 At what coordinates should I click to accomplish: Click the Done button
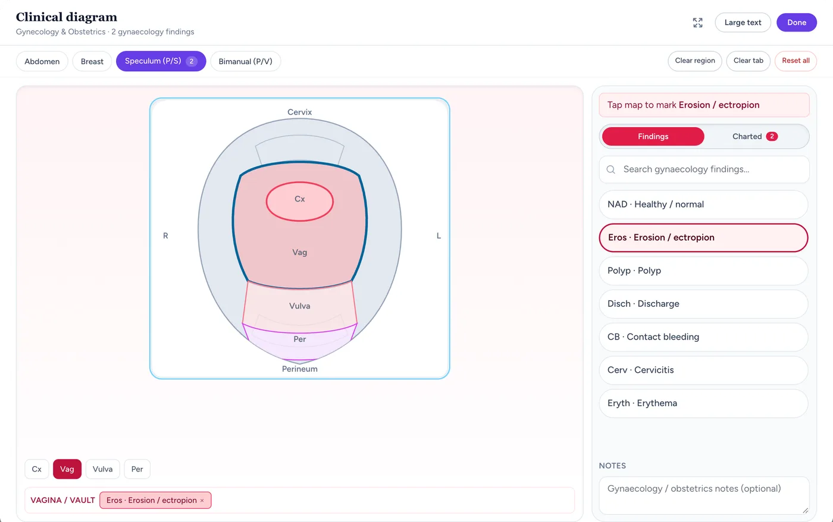click(796, 23)
